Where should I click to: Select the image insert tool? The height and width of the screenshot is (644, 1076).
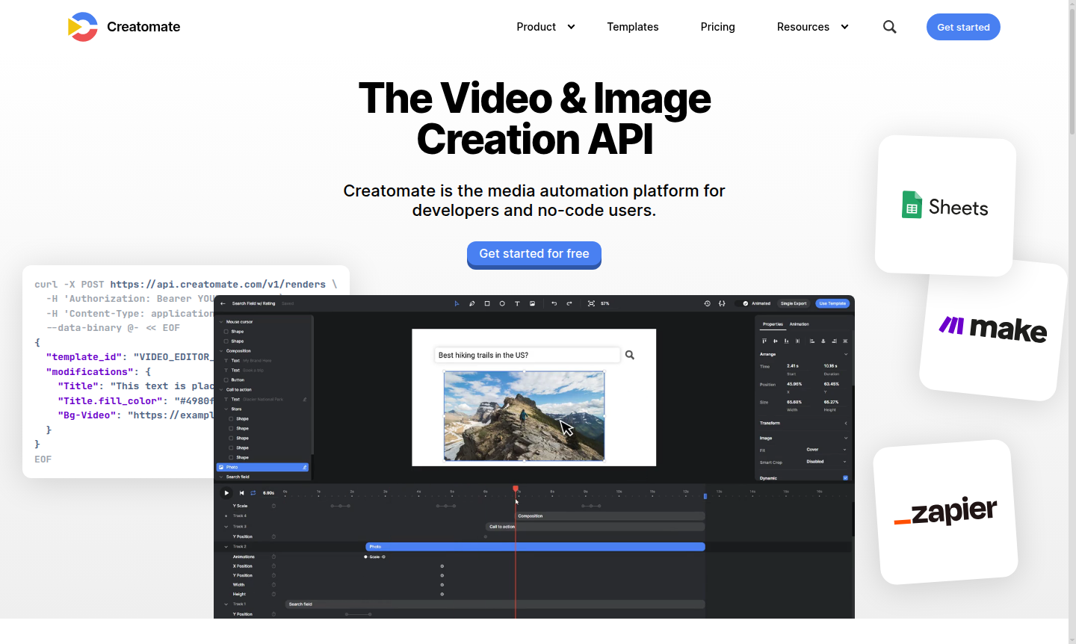532,303
